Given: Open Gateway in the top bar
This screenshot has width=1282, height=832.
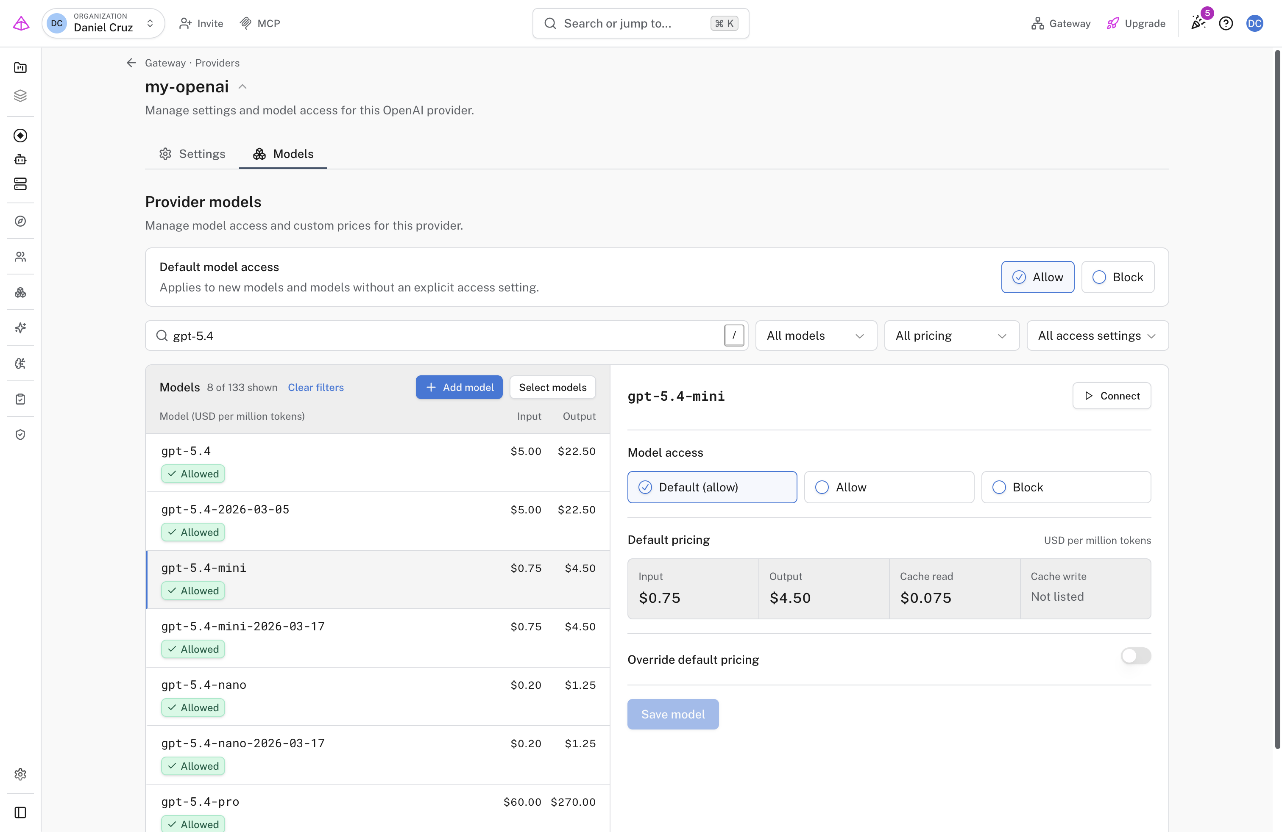Looking at the screenshot, I should [x=1061, y=23].
